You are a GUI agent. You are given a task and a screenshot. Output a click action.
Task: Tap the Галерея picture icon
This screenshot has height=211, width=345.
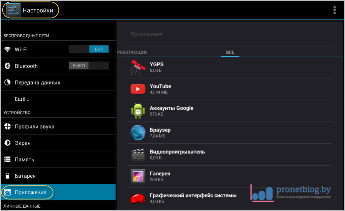(137, 176)
